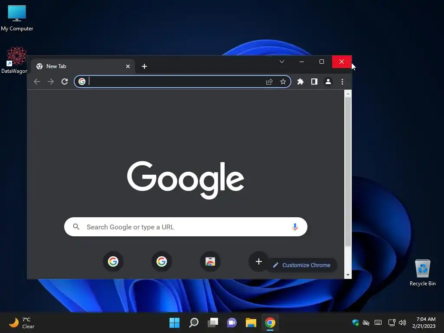Start voice search with the microphone icon
The height and width of the screenshot is (333, 444).
point(295,227)
